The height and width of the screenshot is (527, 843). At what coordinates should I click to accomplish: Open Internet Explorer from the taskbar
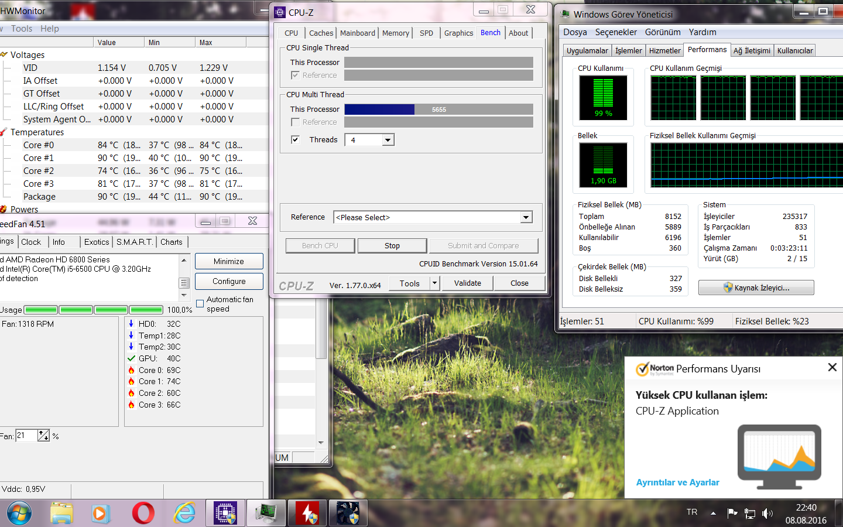tap(184, 514)
